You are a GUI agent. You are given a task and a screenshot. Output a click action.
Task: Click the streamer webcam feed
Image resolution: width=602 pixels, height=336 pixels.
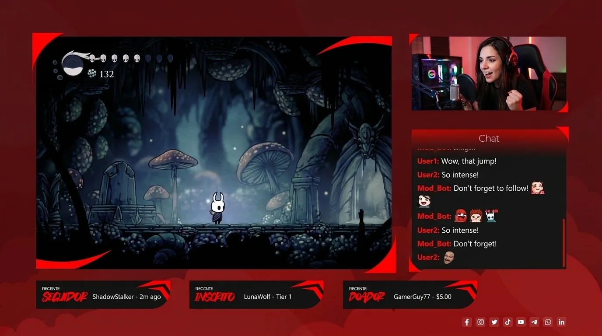(x=489, y=73)
